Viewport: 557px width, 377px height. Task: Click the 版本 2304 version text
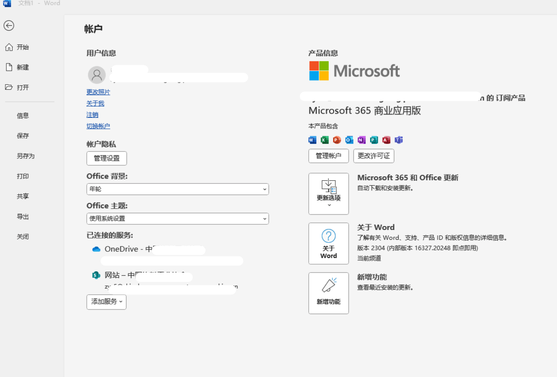click(417, 248)
